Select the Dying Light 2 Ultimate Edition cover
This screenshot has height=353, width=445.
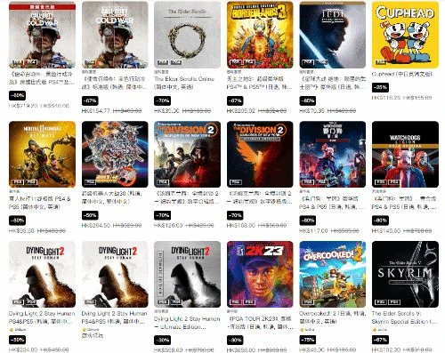pyautogui.click(x=187, y=274)
